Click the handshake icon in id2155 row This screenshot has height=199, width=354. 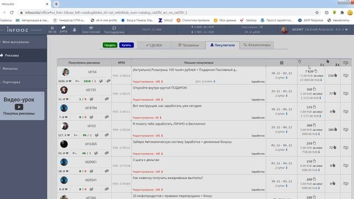(346, 93)
